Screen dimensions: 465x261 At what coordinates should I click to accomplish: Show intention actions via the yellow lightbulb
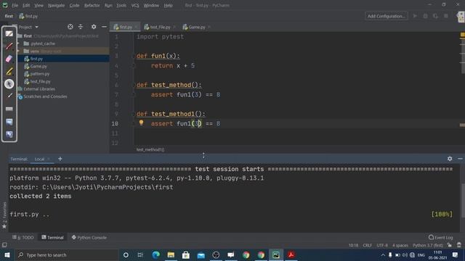tap(141, 123)
